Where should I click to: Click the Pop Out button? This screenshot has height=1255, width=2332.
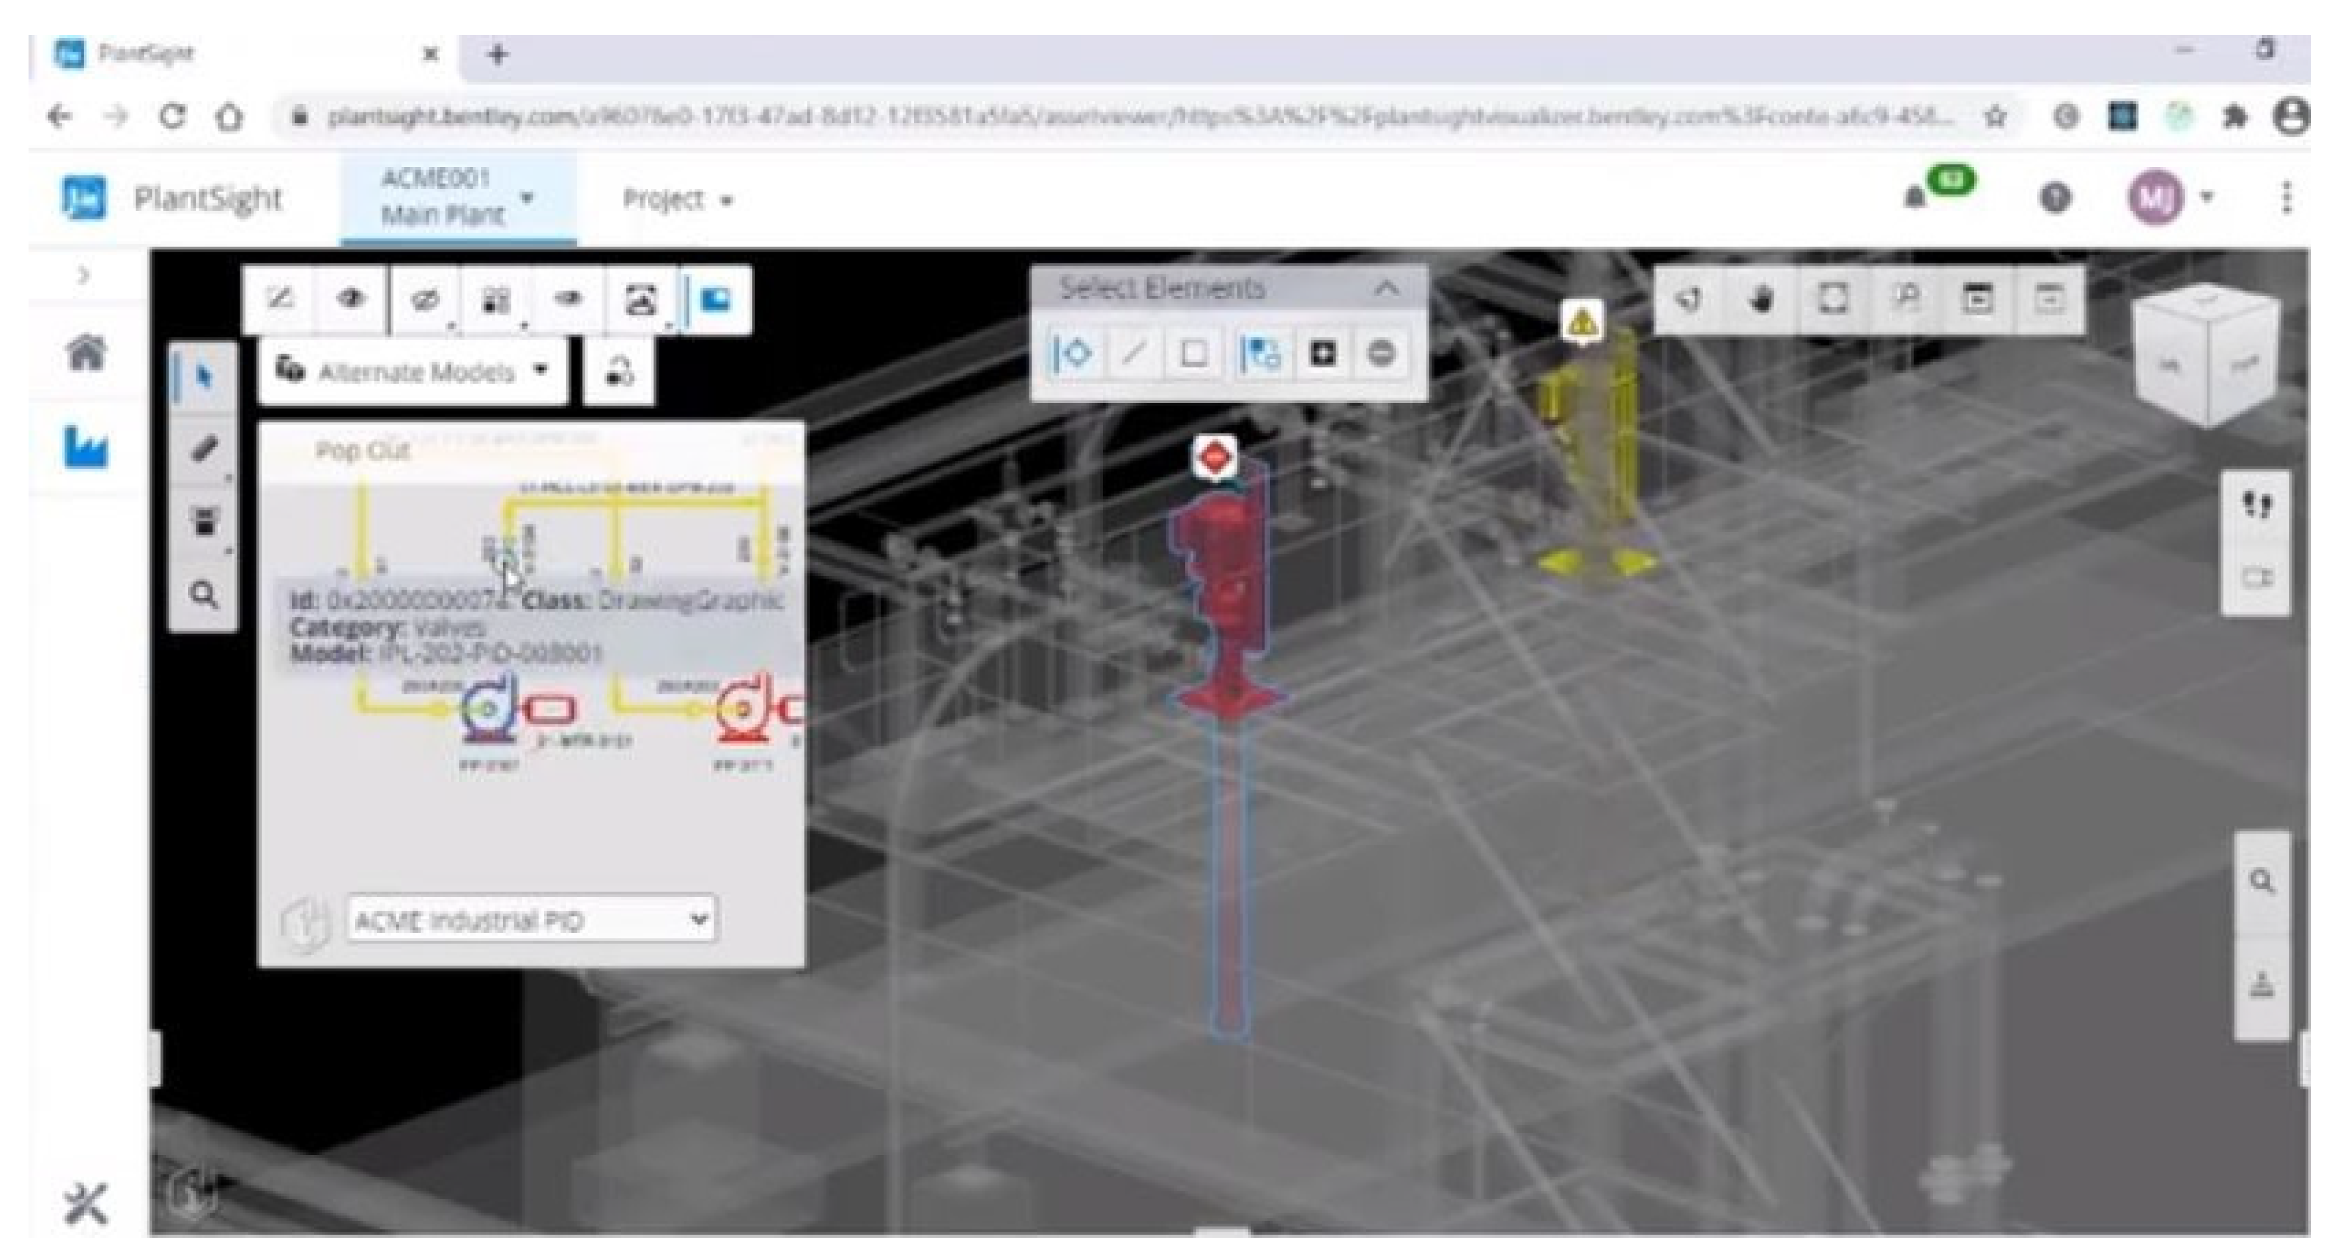(362, 449)
